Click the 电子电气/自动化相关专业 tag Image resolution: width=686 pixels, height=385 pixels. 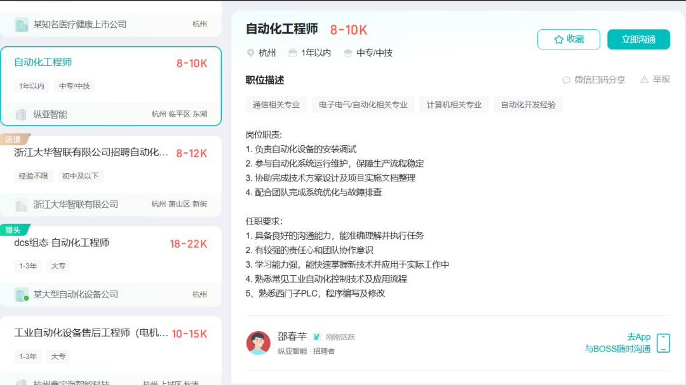(363, 105)
